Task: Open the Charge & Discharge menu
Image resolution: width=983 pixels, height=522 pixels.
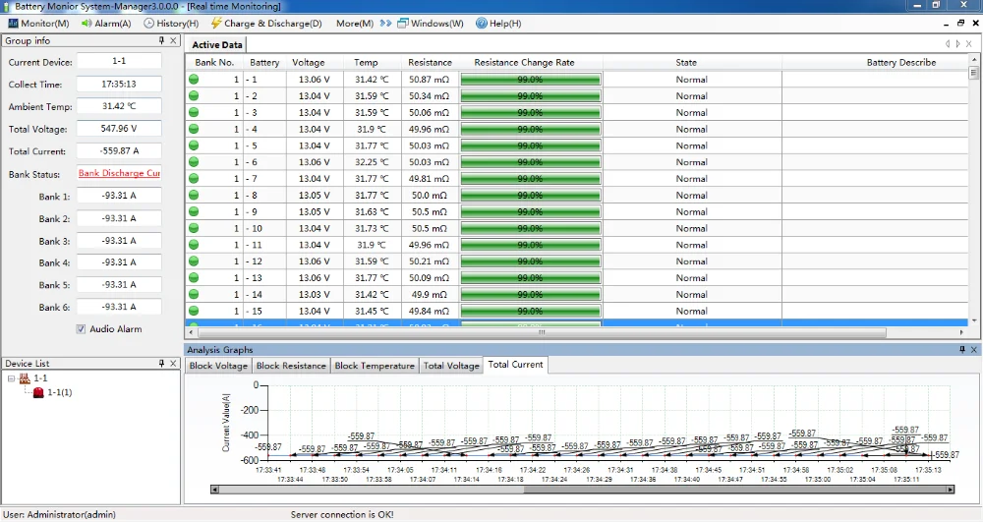Action: (265, 23)
